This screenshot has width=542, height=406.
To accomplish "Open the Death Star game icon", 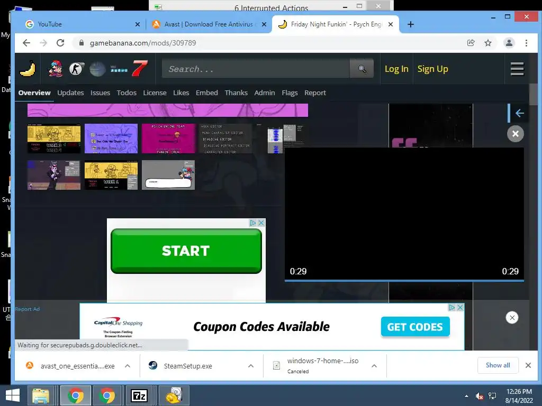I will tap(97, 69).
